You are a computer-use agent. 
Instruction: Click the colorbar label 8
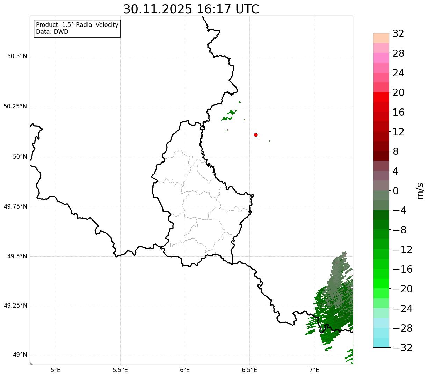[x=396, y=152]
